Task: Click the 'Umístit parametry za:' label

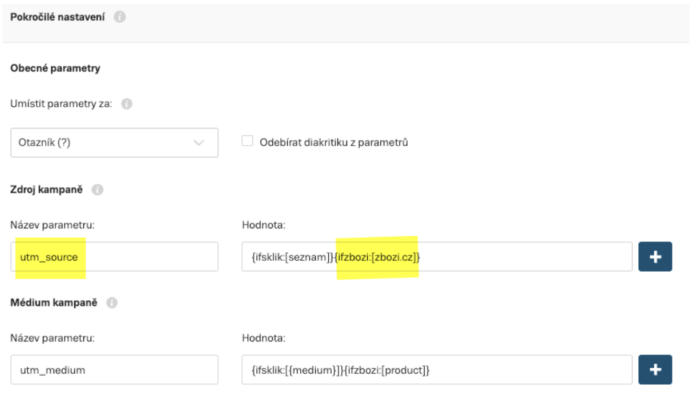Action: [x=62, y=104]
